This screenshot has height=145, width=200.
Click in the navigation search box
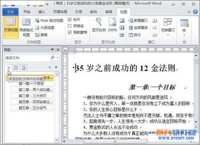pos(28,58)
